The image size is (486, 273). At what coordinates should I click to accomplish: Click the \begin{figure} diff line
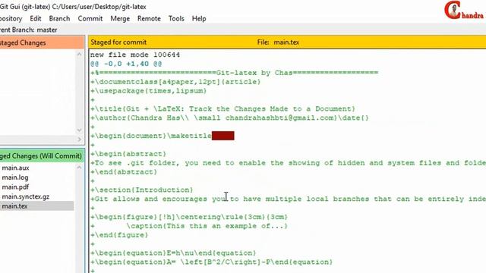189,217
